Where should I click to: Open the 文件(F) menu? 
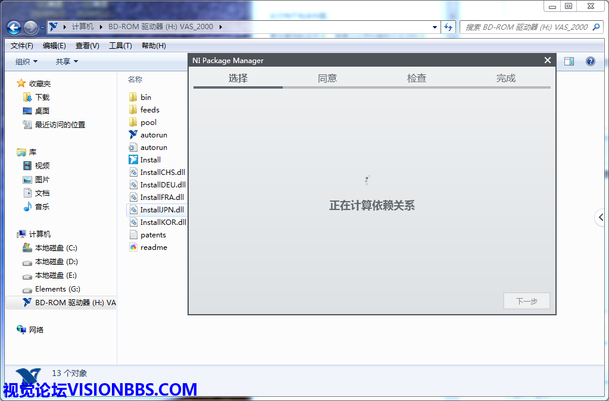[22, 46]
